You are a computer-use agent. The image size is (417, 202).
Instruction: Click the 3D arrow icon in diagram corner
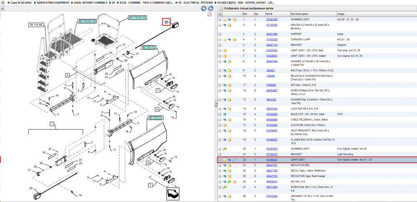[173, 194]
